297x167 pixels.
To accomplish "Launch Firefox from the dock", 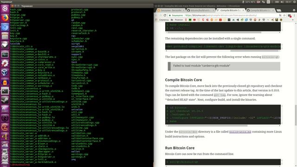I will tap(5, 18).
